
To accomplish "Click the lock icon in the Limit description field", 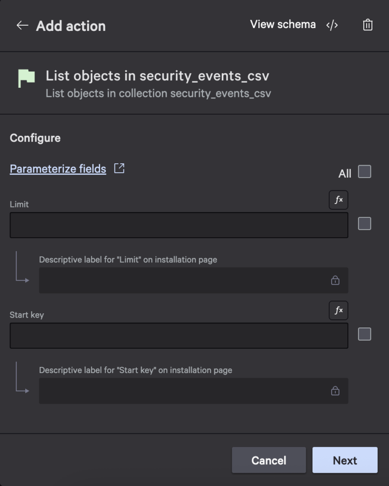I will (x=336, y=280).
